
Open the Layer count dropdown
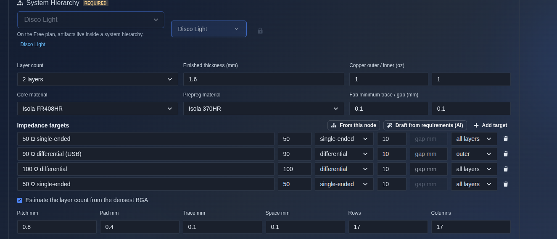(98, 79)
